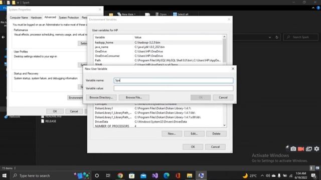Click OK in System Properties window

(x=55, y=111)
